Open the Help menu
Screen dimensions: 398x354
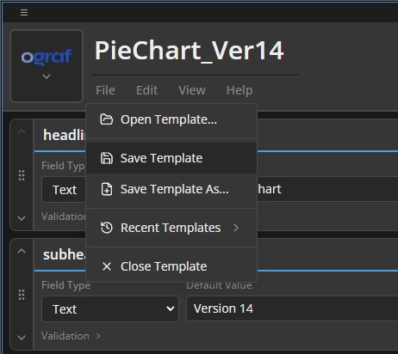click(239, 90)
